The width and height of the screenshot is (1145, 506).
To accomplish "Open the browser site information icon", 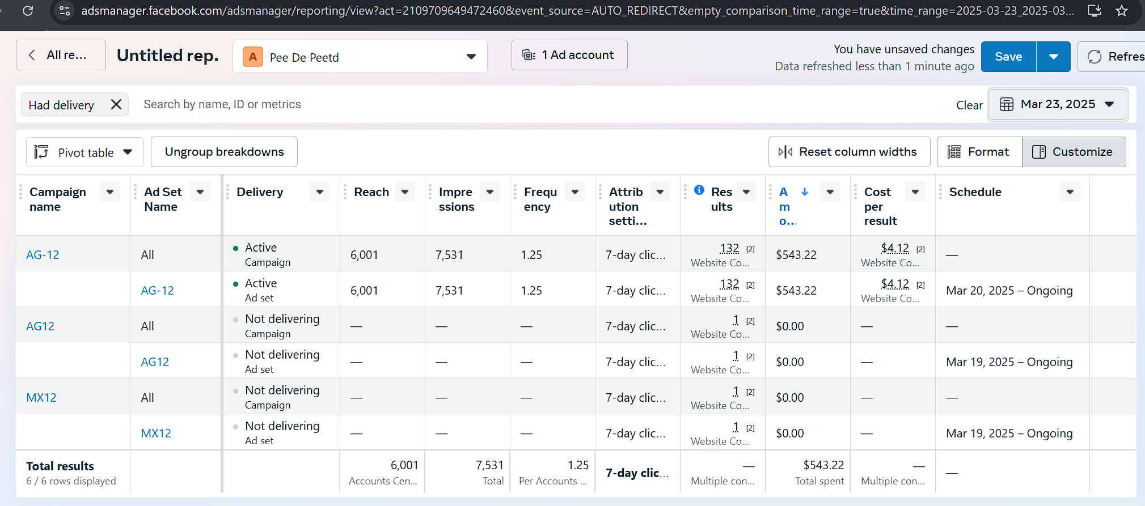I will (65, 11).
